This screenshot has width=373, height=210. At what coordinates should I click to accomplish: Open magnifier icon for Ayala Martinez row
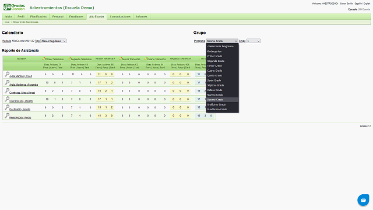click(x=7, y=74)
